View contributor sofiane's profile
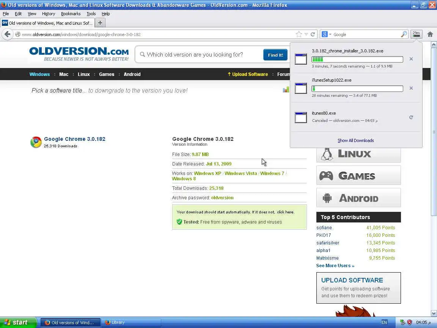Screen dimensions: 437x328 click(x=324, y=228)
